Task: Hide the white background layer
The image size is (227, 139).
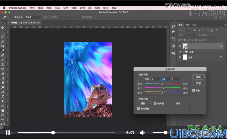Action: (x=180, y=57)
